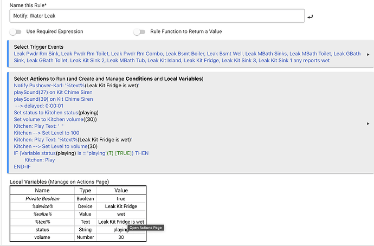Screen dimensions: 374x246
Task: Click playSound(39) on Kit Chime Siren
Action: coord(53,99)
